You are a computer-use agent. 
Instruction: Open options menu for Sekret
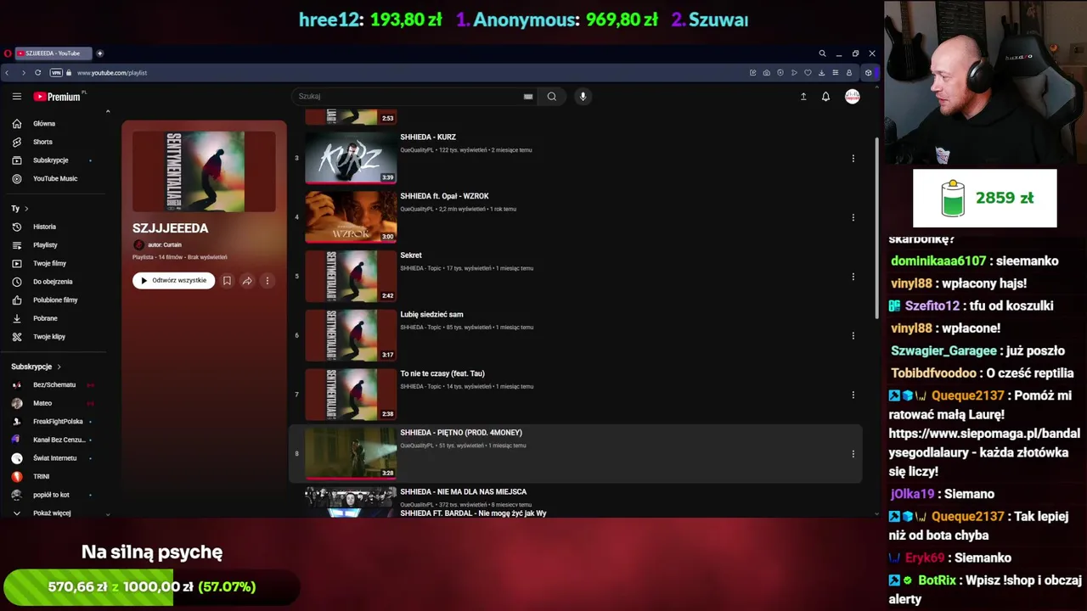click(853, 277)
